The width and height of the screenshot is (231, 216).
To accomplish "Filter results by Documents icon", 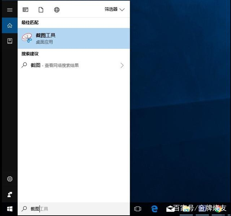I will pyautogui.click(x=41, y=10).
